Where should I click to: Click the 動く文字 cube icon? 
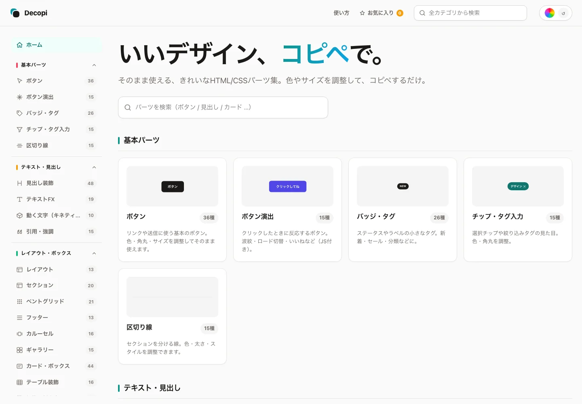point(19,215)
